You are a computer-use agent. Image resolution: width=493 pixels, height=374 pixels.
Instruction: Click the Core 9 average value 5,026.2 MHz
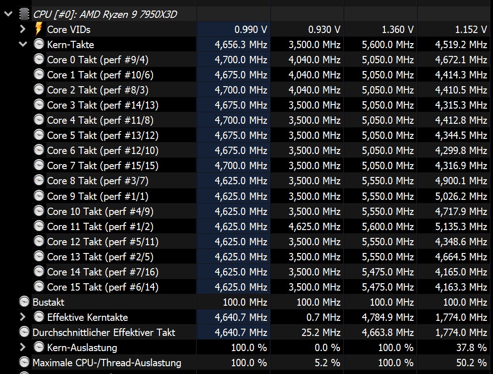461,196
